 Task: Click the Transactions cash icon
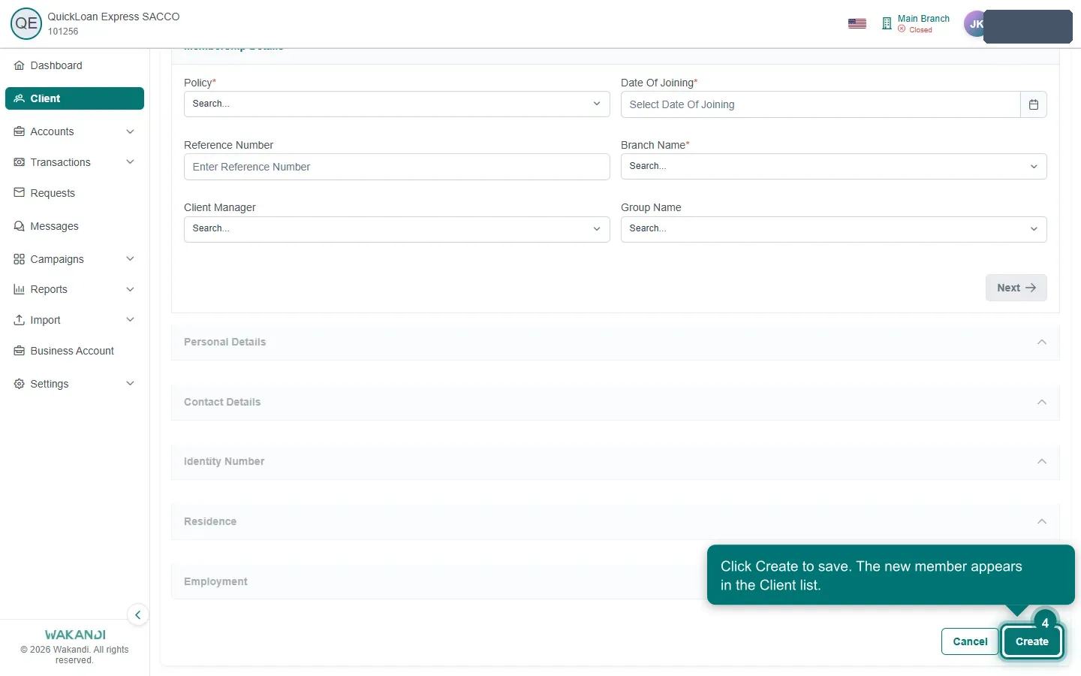20,162
